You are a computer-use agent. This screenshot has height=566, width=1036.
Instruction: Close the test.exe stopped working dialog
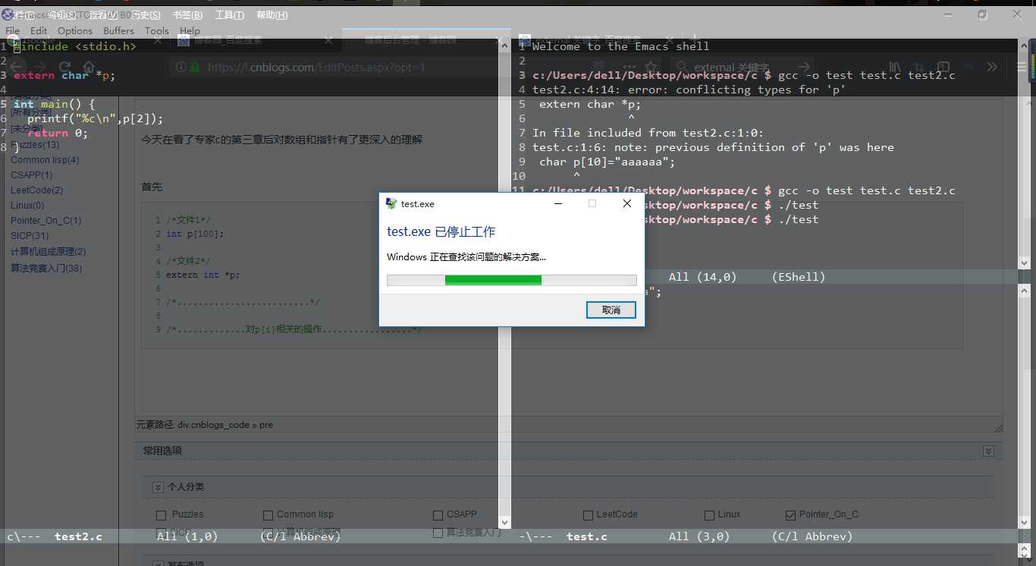click(x=627, y=203)
